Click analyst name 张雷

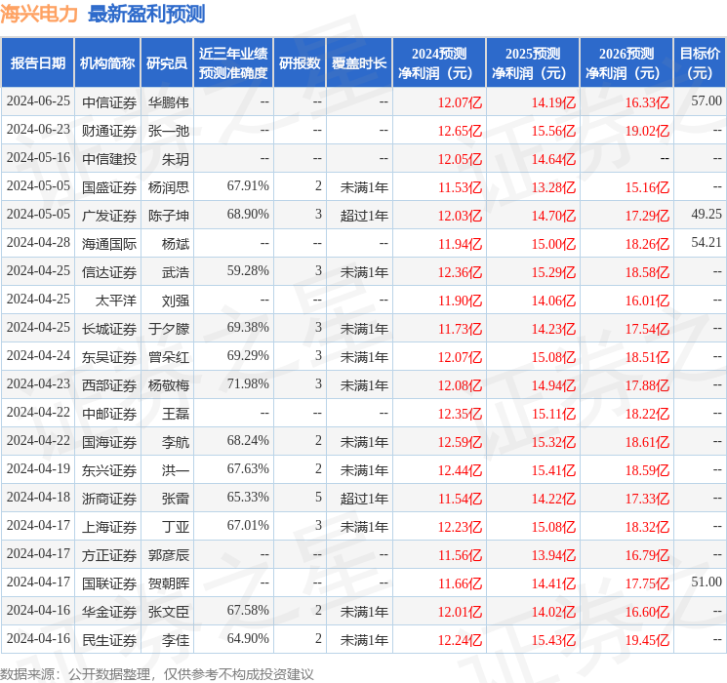coord(176,499)
